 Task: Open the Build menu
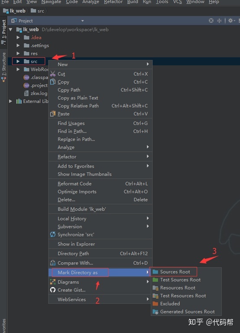(133, 2)
